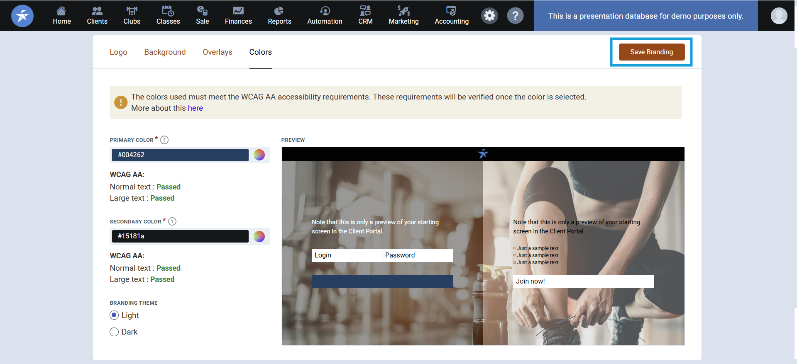Click the primary color hex field

(180, 155)
